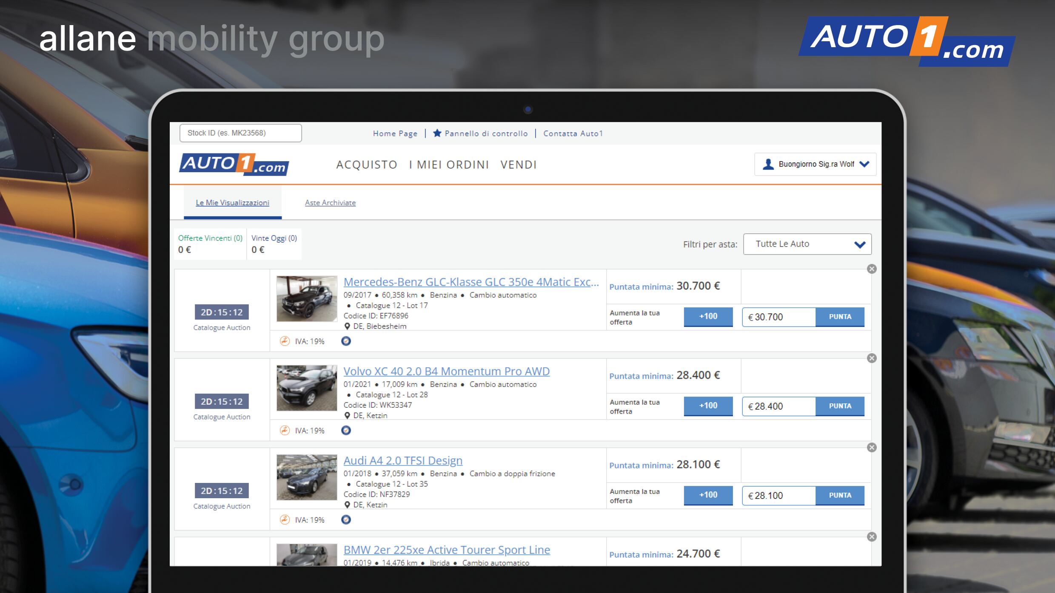Select the Offerte Vincenti (0) filter
1055x593 pixels.
coord(210,244)
